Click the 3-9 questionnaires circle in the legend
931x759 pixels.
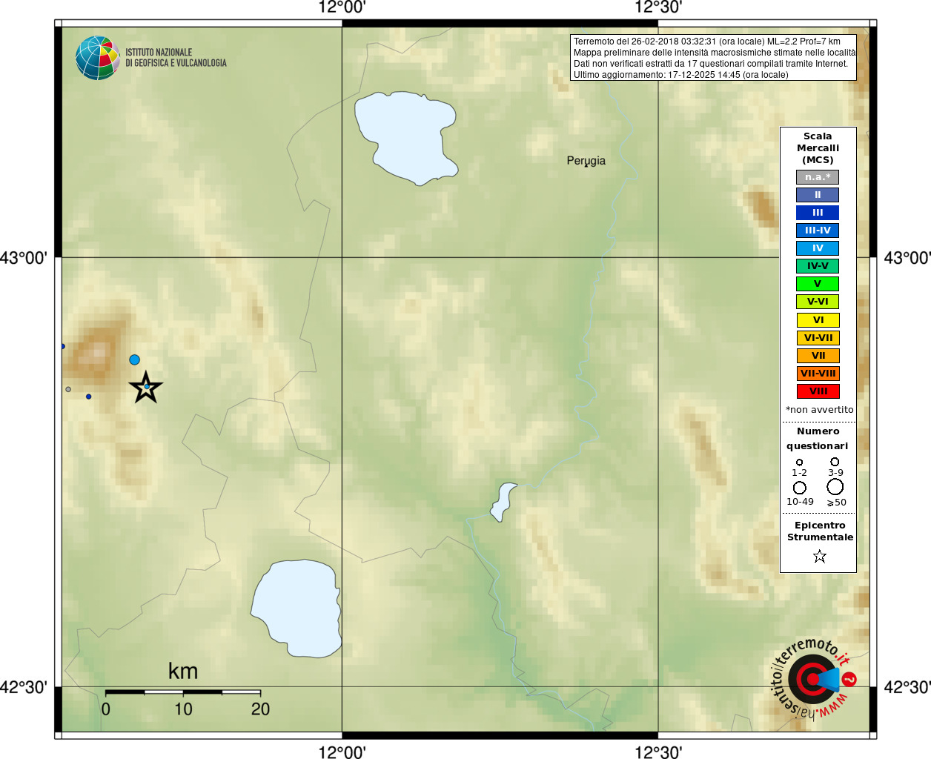(x=835, y=461)
